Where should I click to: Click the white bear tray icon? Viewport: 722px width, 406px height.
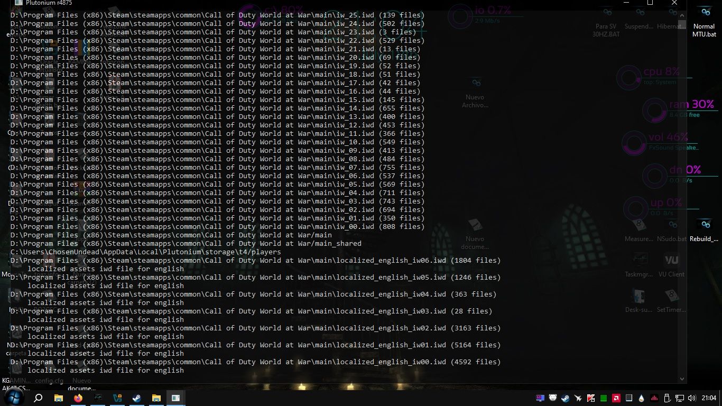(x=553, y=398)
